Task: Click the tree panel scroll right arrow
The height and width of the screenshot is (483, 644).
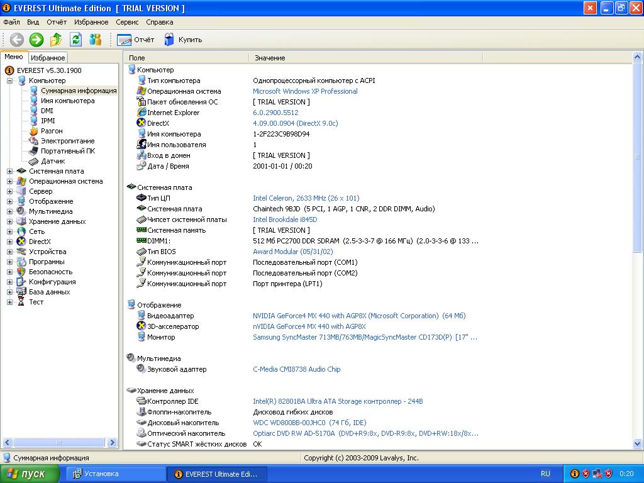Action: [112, 442]
